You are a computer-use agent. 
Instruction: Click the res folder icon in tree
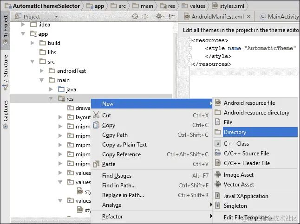(61, 99)
